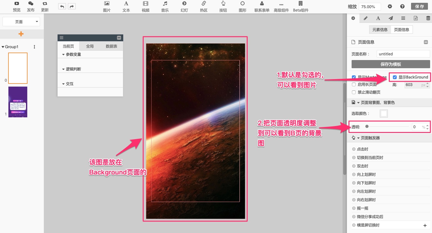
Task: Click the help question mark icon
Action: pos(402,6)
